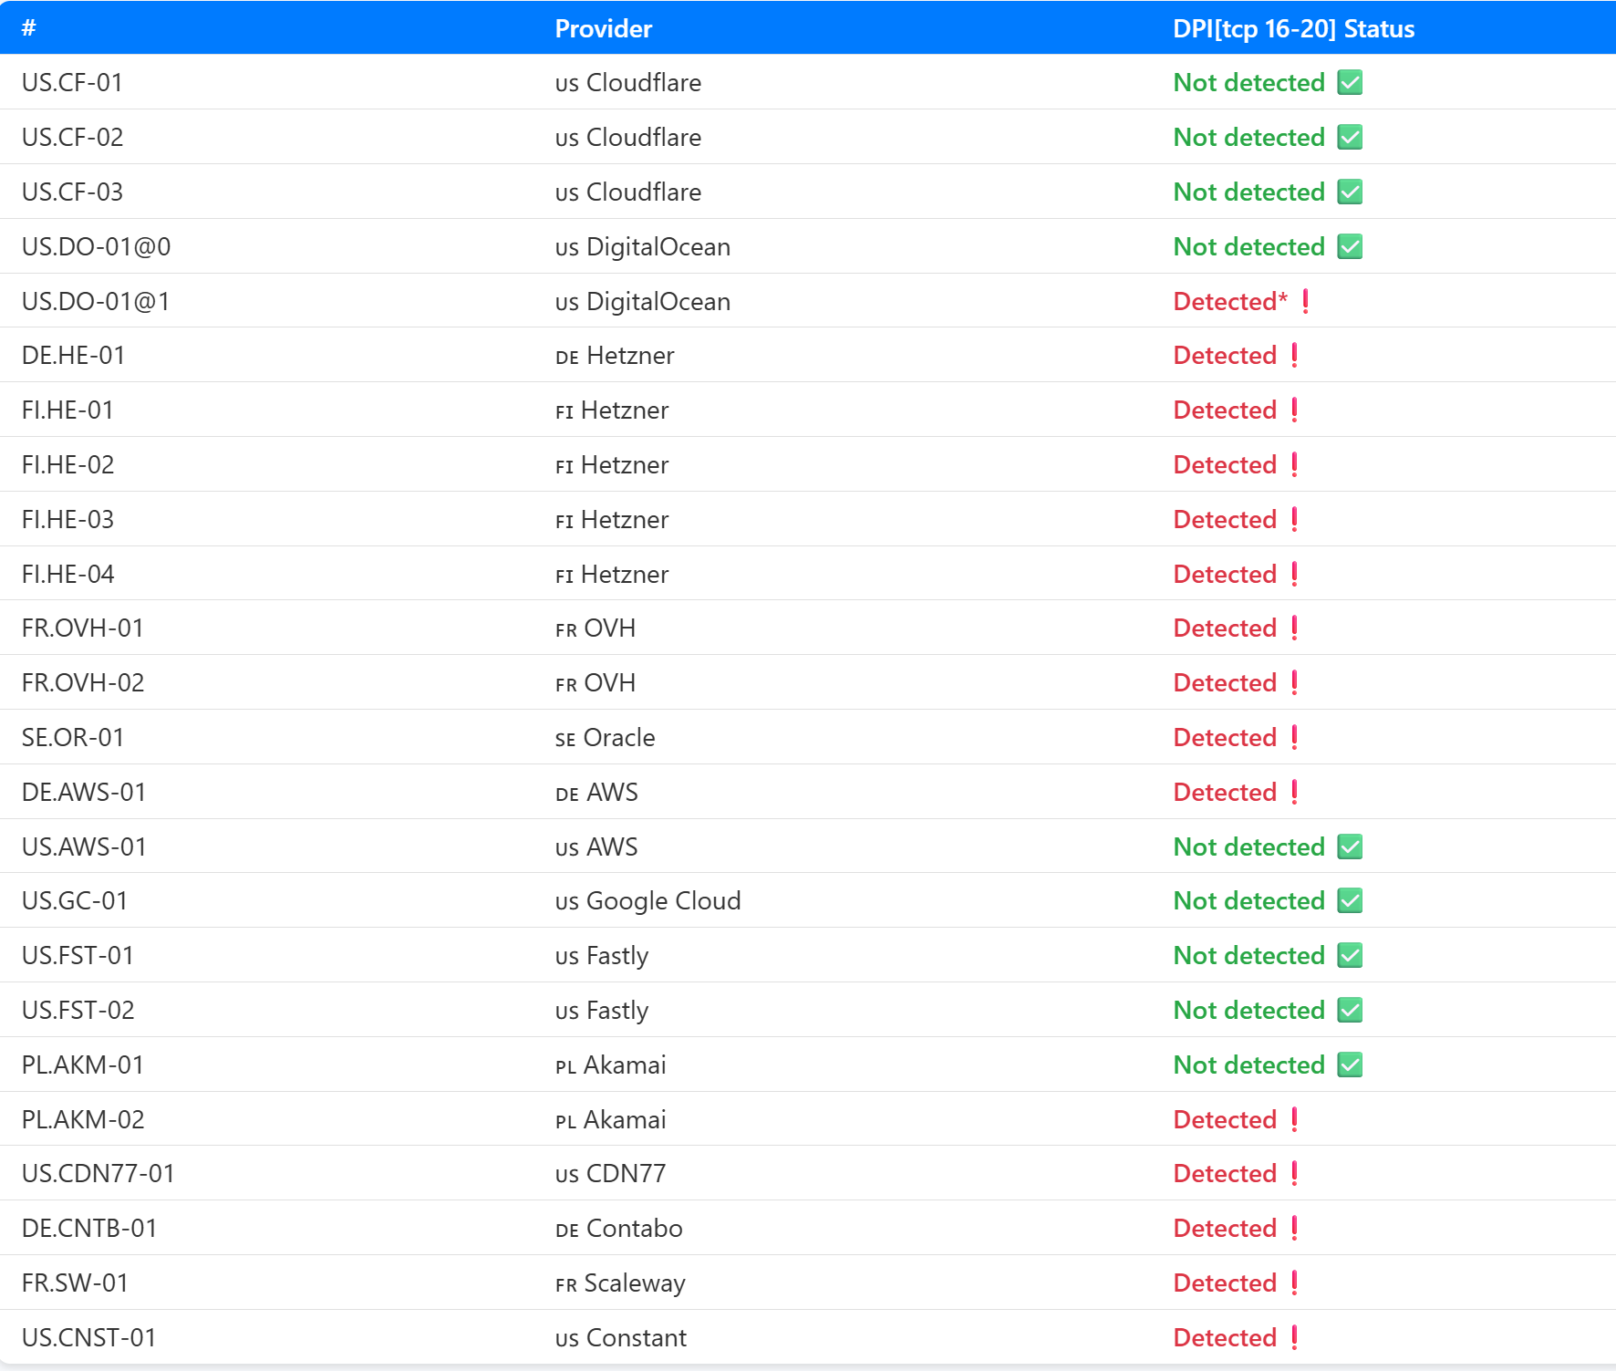Viewport: 1616px width, 1371px height.
Task: Click "FR OVH" provider in the FR.OVH-02 row
Action: point(596,682)
